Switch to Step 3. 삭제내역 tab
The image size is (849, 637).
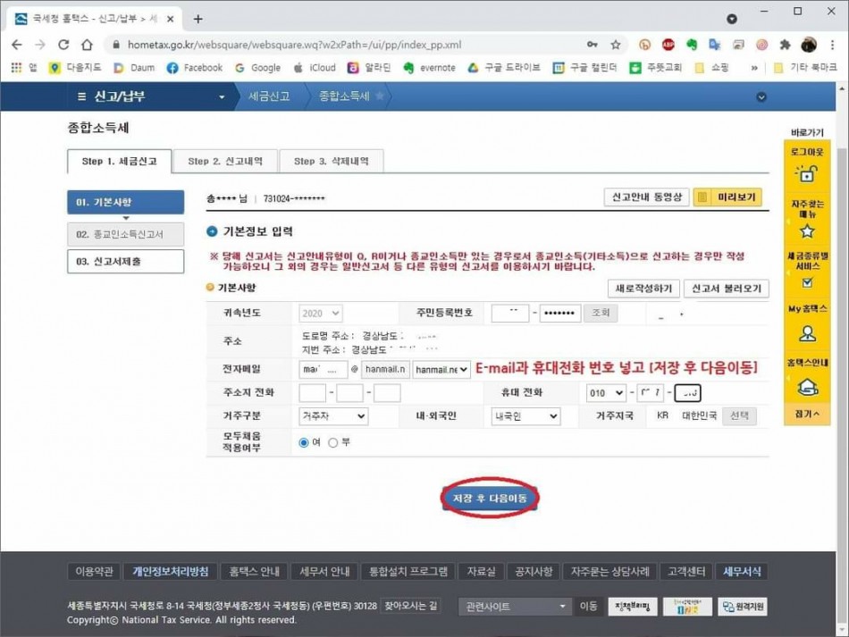click(331, 162)
